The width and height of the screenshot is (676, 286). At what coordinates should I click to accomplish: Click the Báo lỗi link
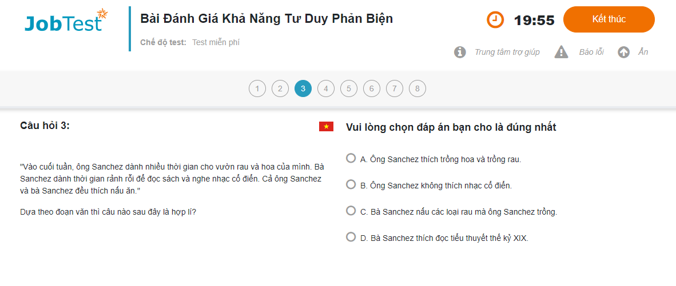tap(591, 53)
